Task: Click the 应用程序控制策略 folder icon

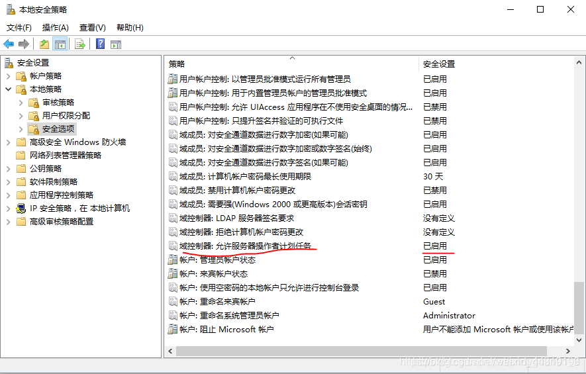Action: (21, 195)
